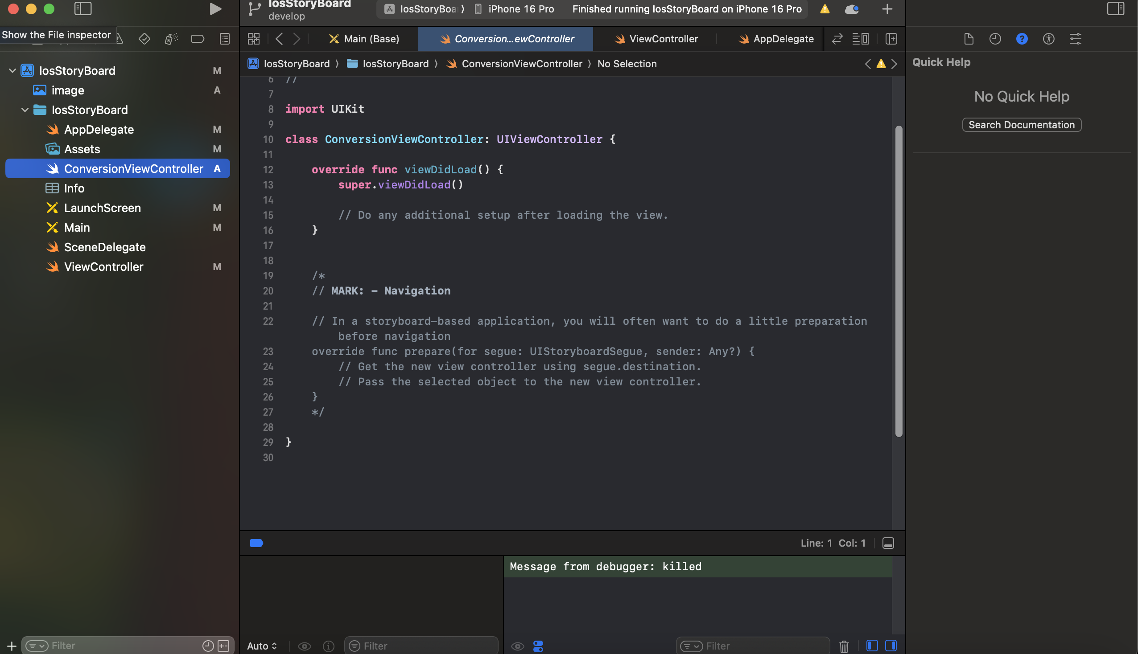1138x654 pixels.
Task: Show the File inspector tab
Action: tap(969, 39)
